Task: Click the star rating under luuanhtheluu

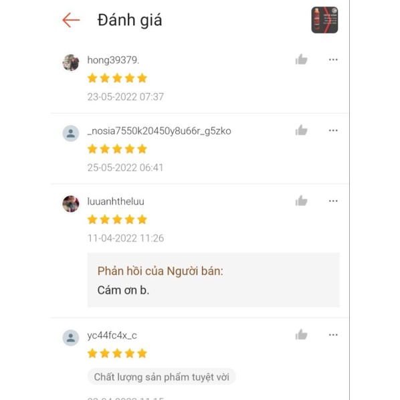Action: (117, 219)
